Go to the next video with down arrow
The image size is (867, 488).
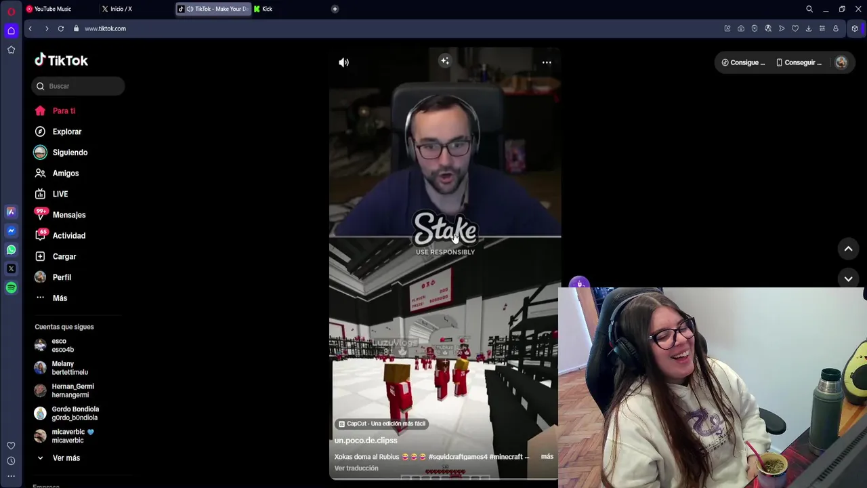pyautogui.click(x=848, y=279)
